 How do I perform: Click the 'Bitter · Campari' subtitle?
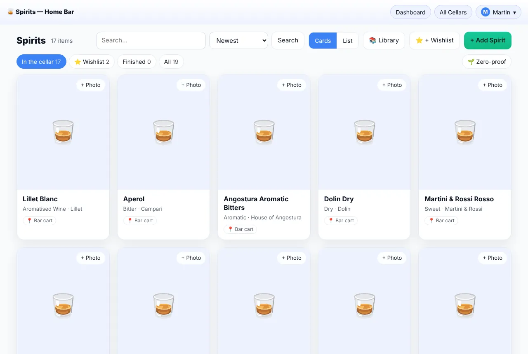tap(143, 209)
